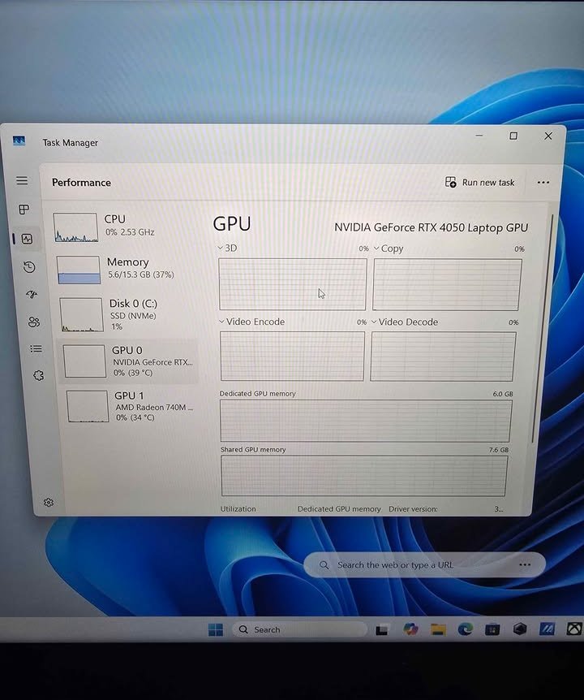Select the Disk 0 (C:) entry
Screen dimensions: 584x700
click(127, 314)
